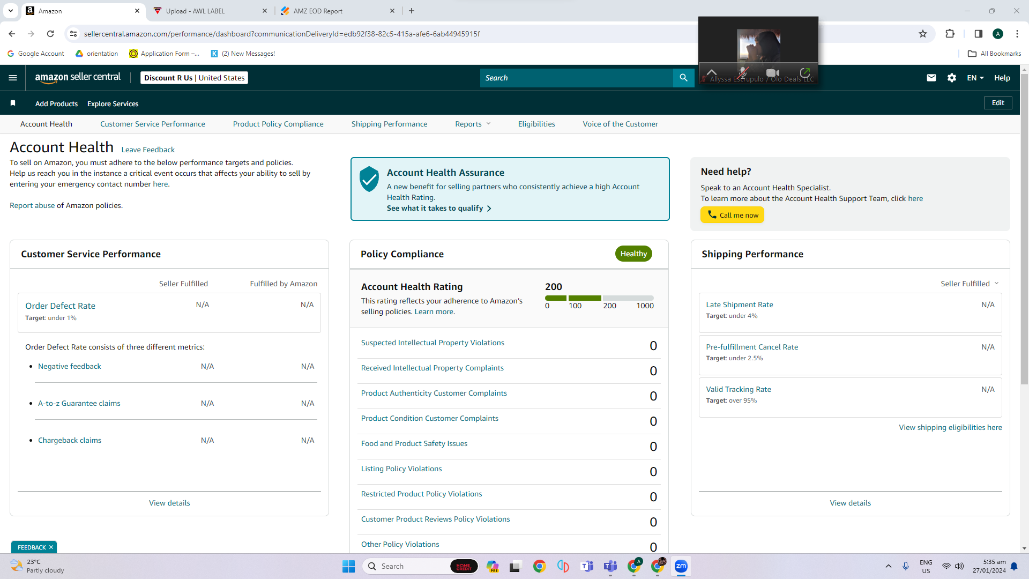The height and width of the screenshot is (579, 1029).
Task: Open Chrome's three-dot menu
Action: click(1017, 34)
